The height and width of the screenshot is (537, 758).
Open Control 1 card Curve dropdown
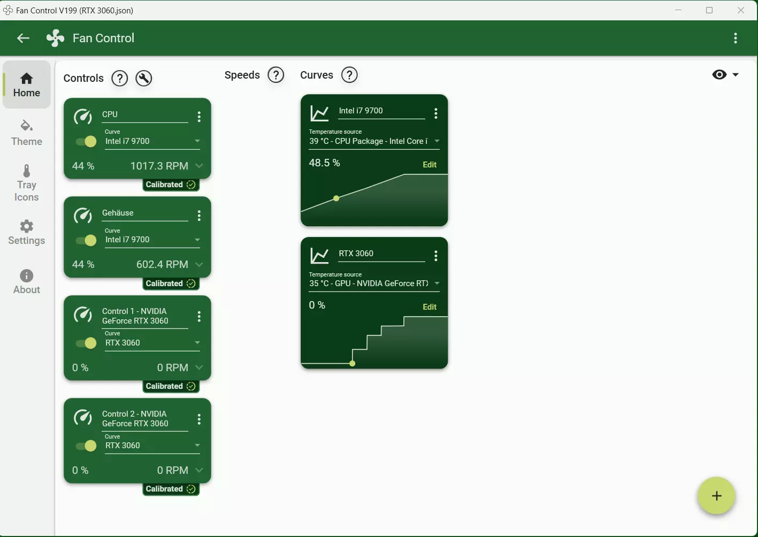tap(152, 343)
